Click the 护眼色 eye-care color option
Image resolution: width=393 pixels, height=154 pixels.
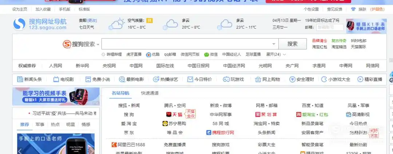click(x=377, y=9)
